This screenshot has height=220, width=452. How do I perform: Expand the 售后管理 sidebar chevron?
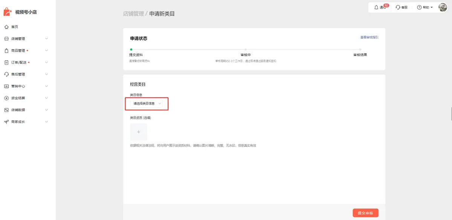pos(46,74)
